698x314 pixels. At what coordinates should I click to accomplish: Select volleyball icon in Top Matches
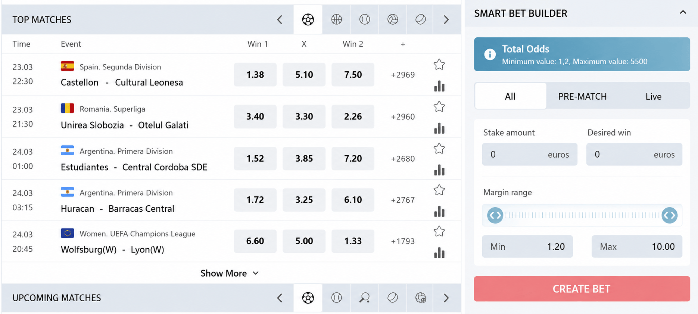coord(393,19)
